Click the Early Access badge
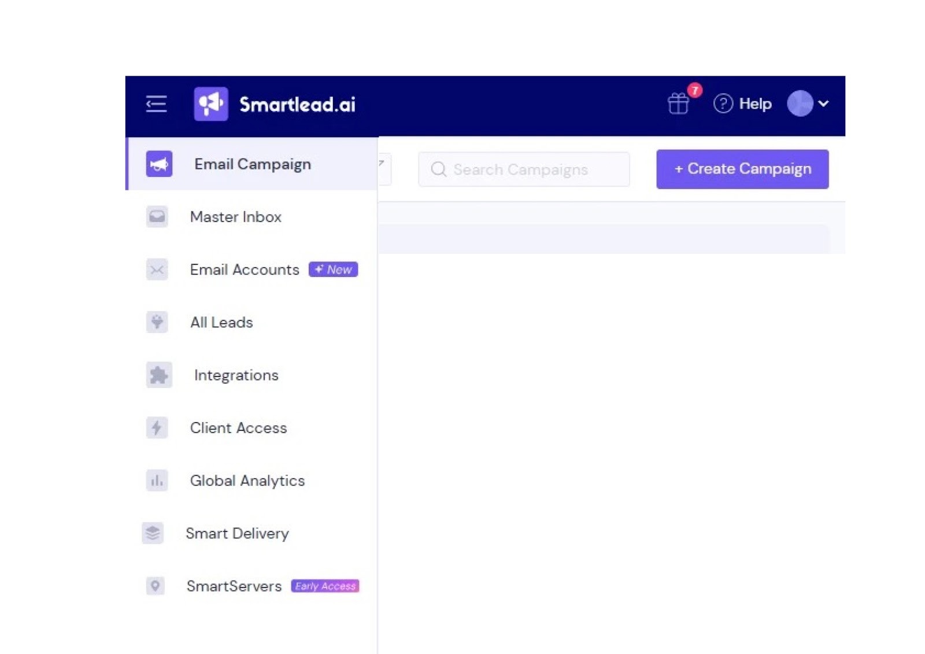Screen dimensions: 925x654 325,586
